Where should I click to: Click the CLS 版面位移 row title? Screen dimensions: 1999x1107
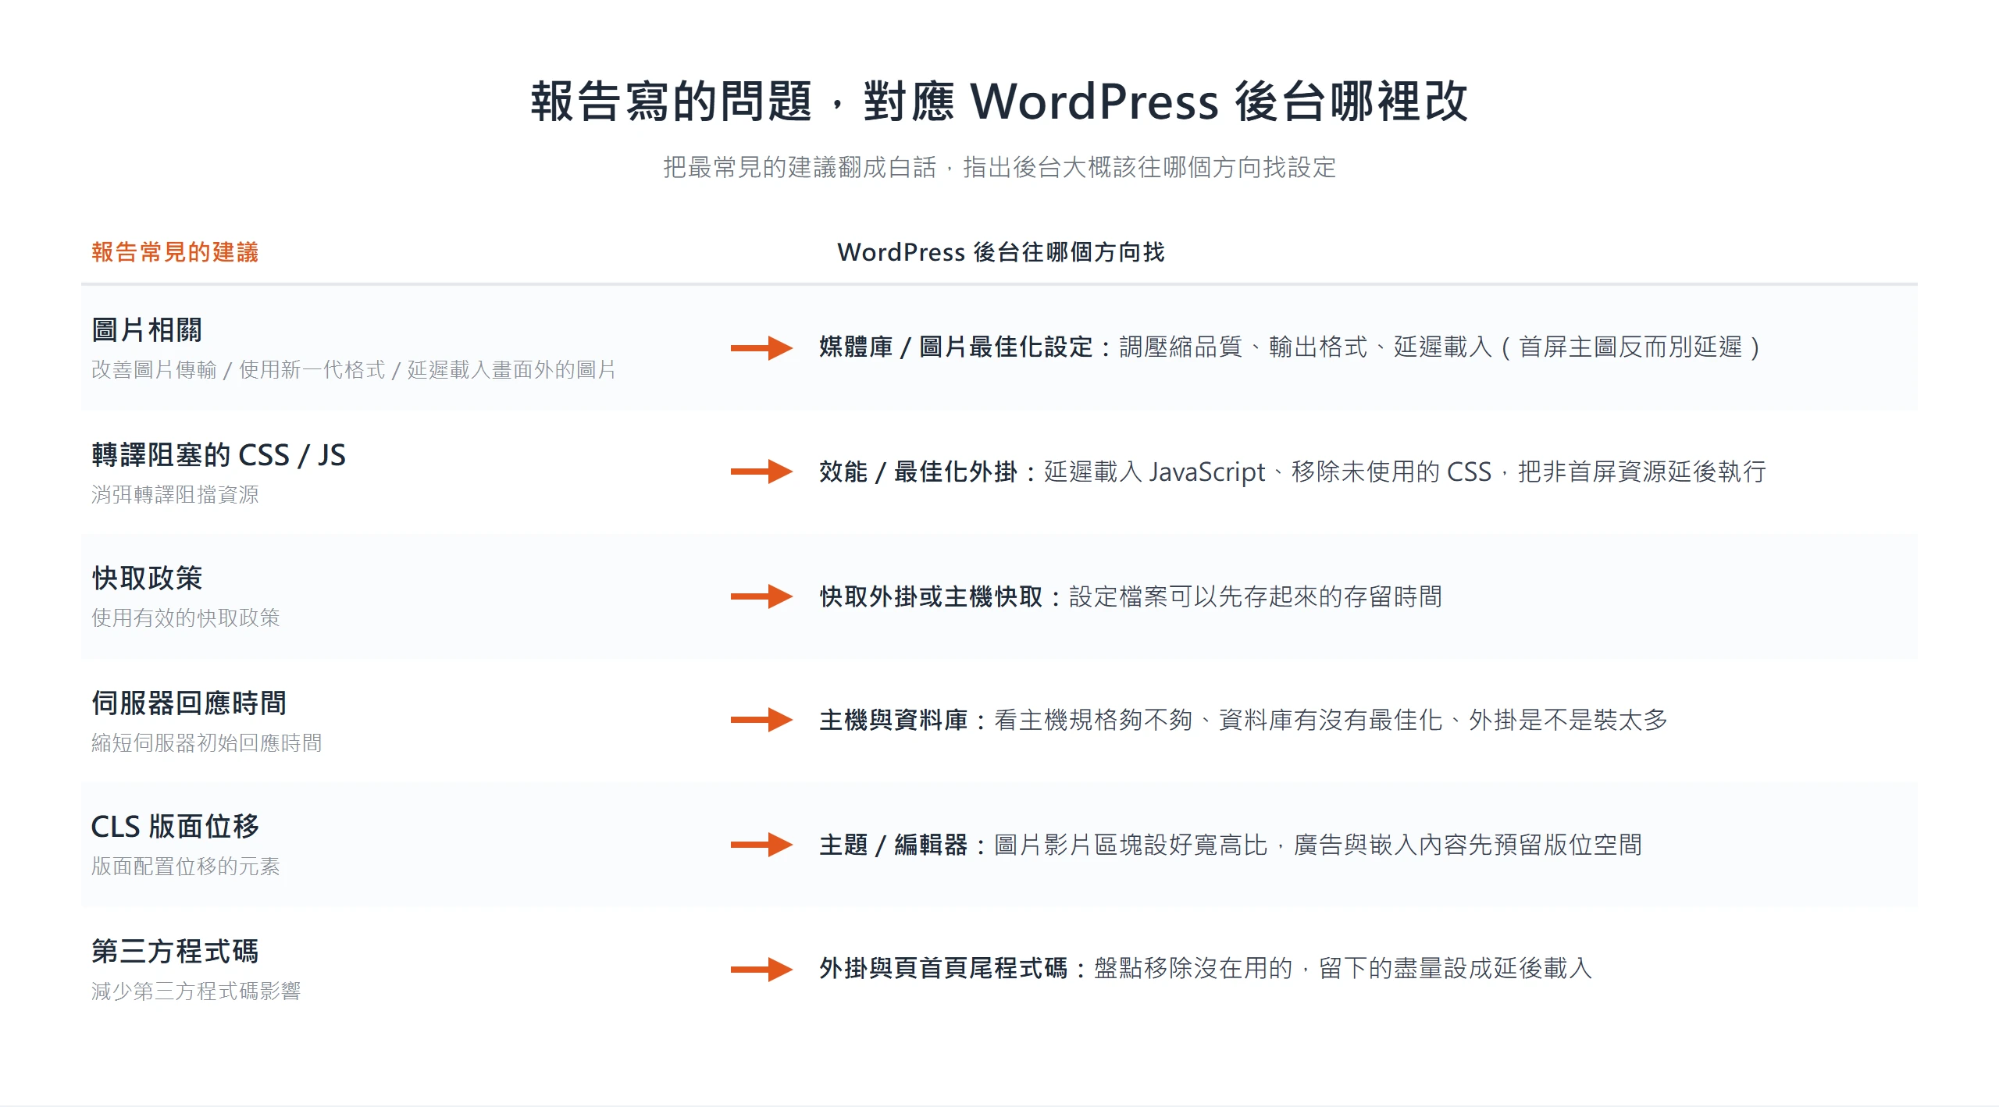(175, 827)
